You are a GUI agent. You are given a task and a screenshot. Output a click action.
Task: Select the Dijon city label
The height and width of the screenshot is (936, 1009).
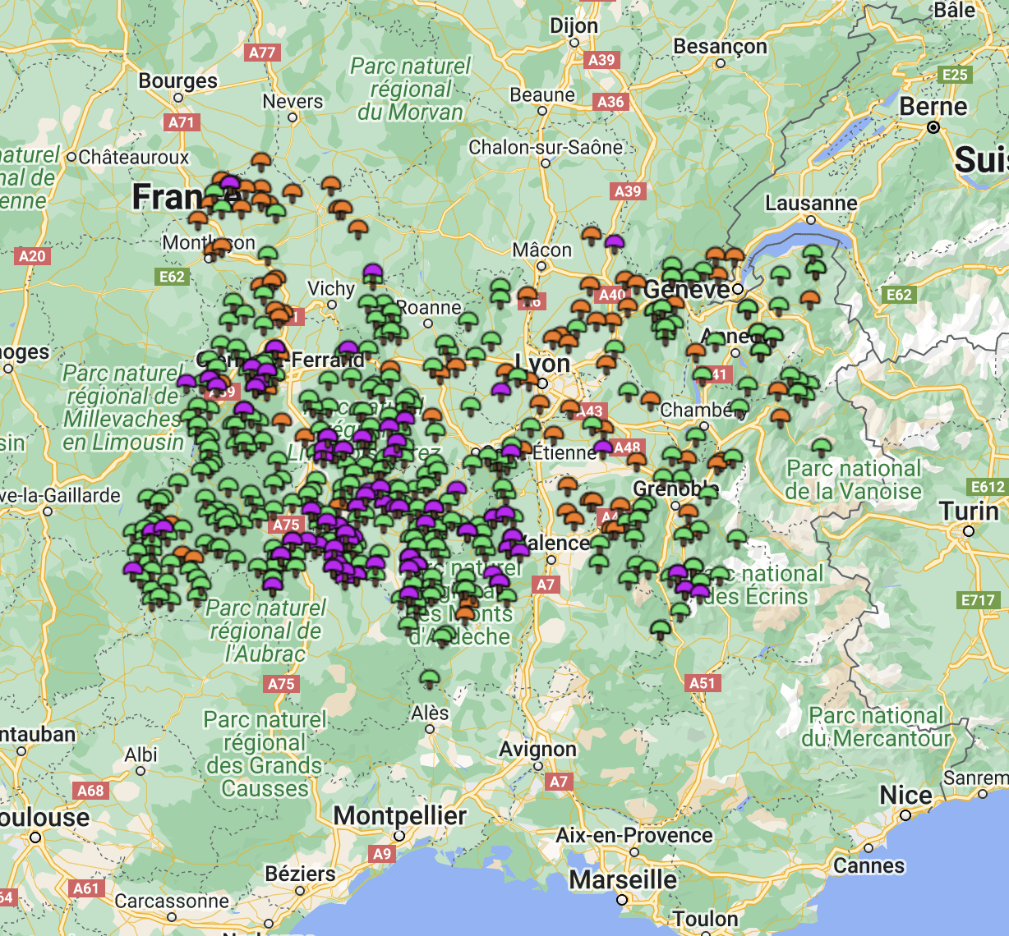pyautogui.click(x=574, y=26)
